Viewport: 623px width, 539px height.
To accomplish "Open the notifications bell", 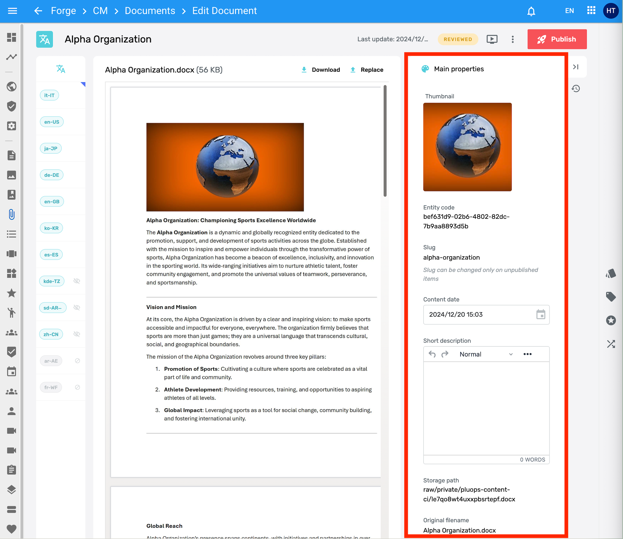I will point(531,11).
